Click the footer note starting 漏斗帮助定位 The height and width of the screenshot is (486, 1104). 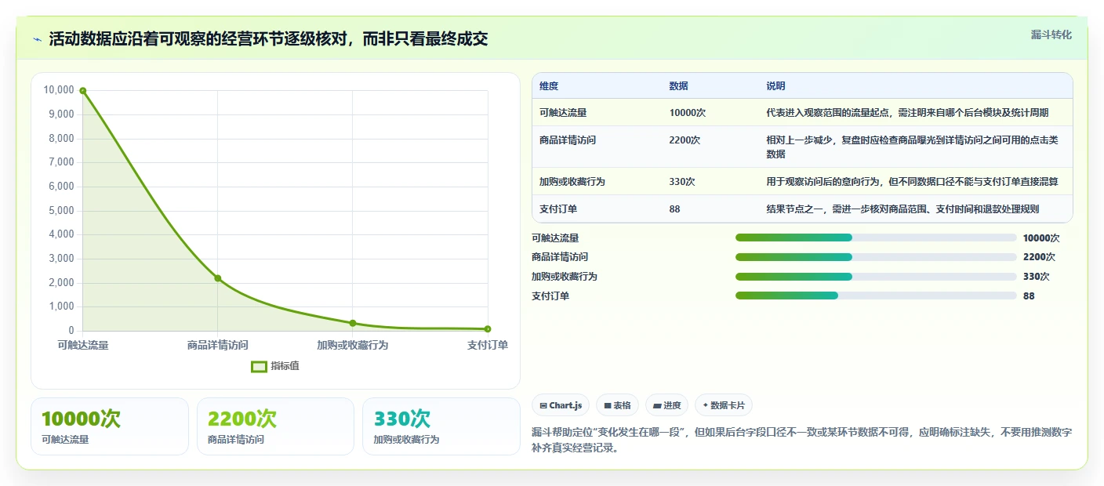pos(801,441)
